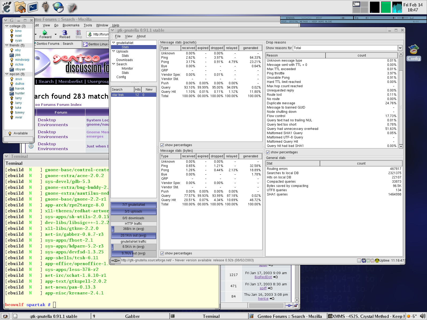Click the volume speaker icon in bottom panel
Viewport: 427px width, 320px height.
pyautogui.click(x=422, y=316)
